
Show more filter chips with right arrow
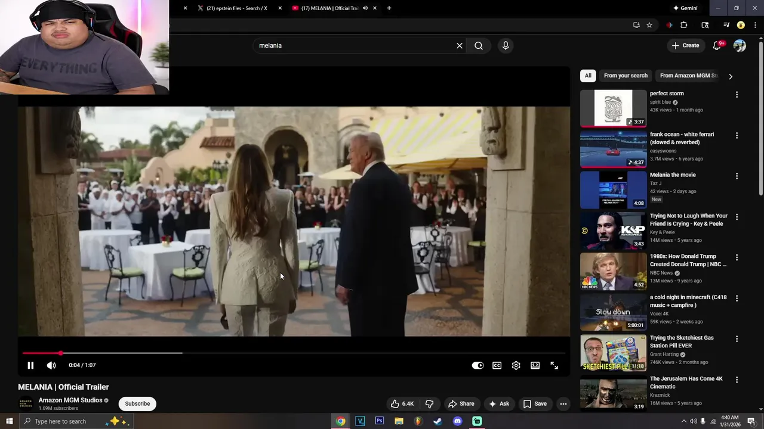tap(731, 76)
